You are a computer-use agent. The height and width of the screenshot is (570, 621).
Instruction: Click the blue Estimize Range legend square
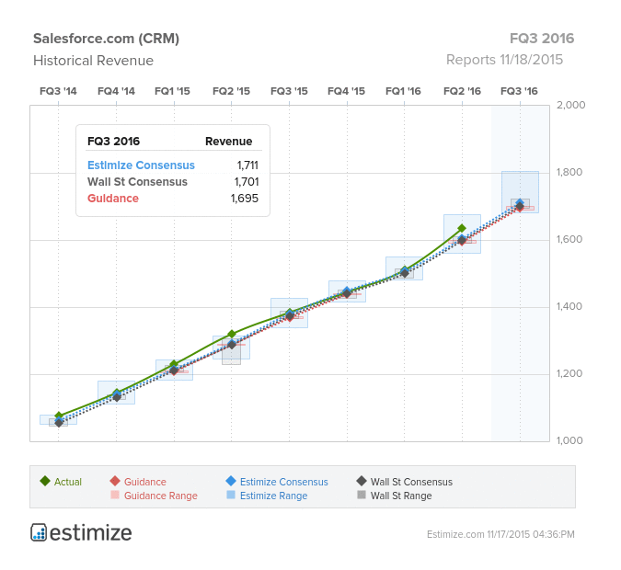tap(231, 495)
